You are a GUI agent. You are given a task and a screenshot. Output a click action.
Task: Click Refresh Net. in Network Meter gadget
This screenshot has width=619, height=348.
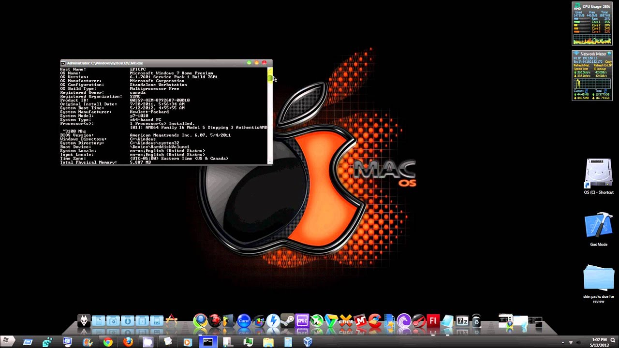point(581,65)
